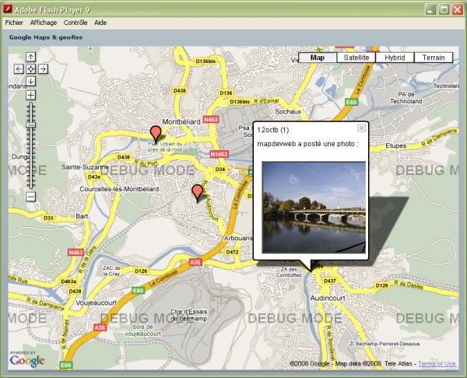Viewport: 467px width, 378px height.
Task: Click the bridge photo thumbnail
Action: 314,208
